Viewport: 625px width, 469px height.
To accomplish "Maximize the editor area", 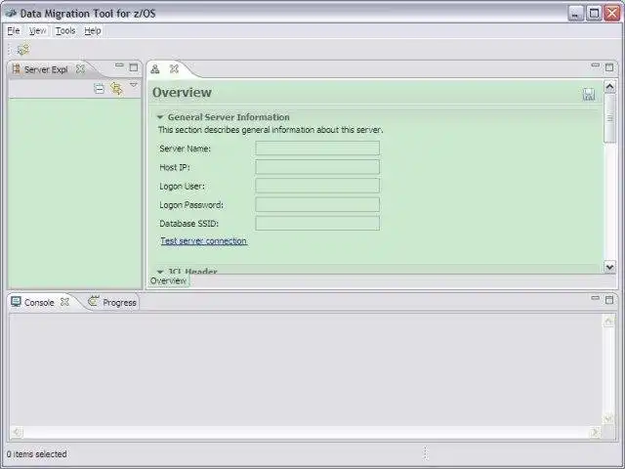I will (609, 67).
